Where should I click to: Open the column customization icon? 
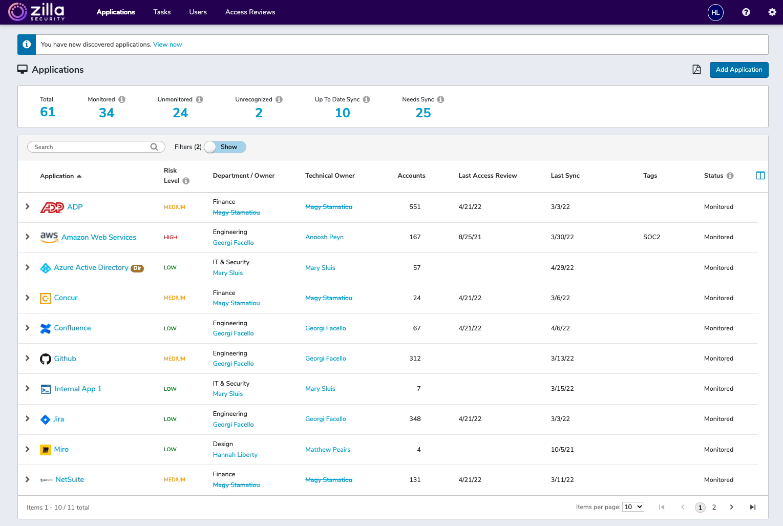tap(760, 175)
